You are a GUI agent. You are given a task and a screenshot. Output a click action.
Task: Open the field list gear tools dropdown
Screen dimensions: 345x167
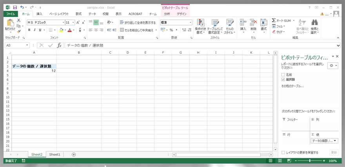332,65
